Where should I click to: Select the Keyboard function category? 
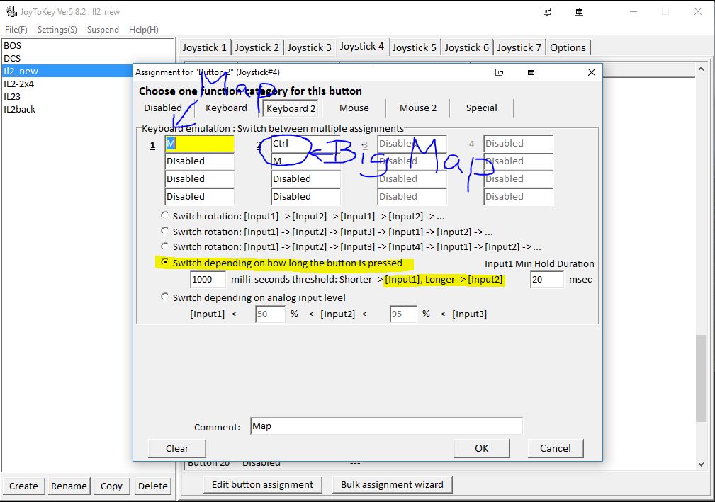pos(226,108)
